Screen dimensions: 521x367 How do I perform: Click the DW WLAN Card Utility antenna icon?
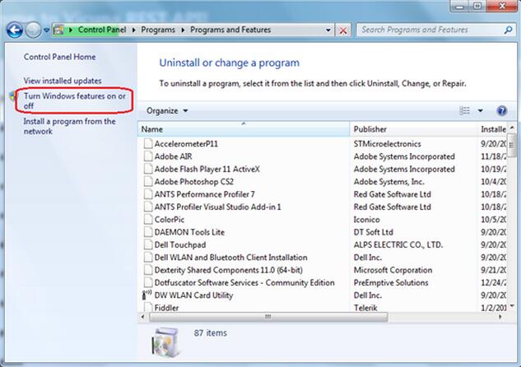(x=147, y=295)
